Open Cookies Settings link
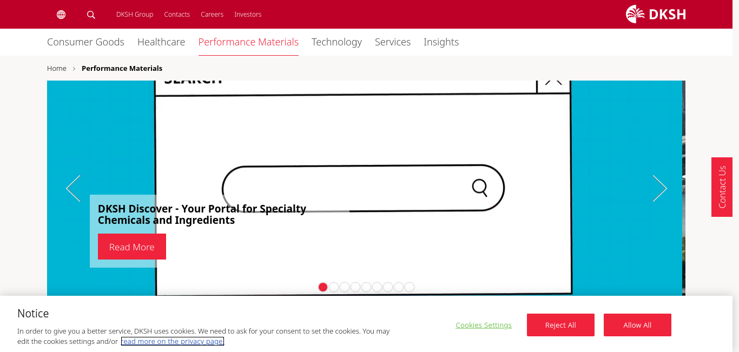The width and height of the screenshot is (739, 352). 484,325
